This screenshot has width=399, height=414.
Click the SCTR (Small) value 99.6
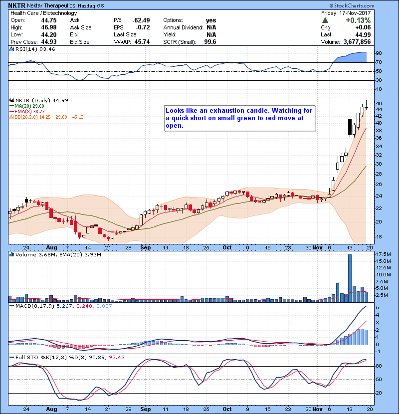coord(210,42)
